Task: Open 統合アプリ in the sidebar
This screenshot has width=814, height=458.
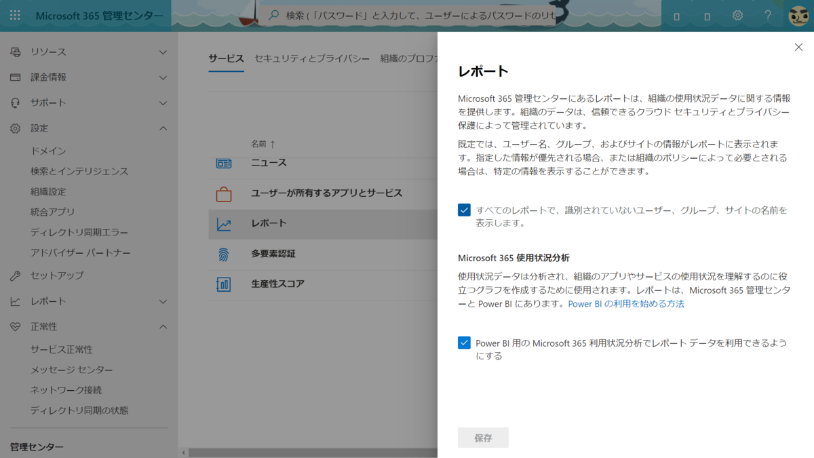Action: tap(52, 212)
